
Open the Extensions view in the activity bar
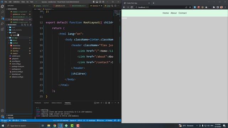click(x=2, y=29)
